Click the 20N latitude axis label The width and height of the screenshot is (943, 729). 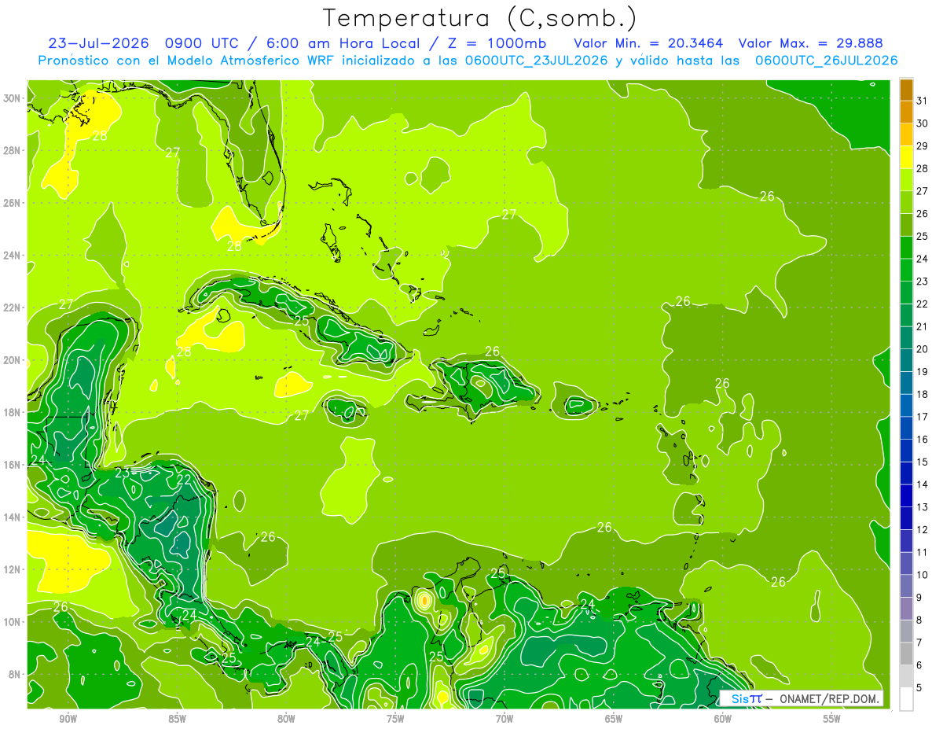(x=13, y=360)
